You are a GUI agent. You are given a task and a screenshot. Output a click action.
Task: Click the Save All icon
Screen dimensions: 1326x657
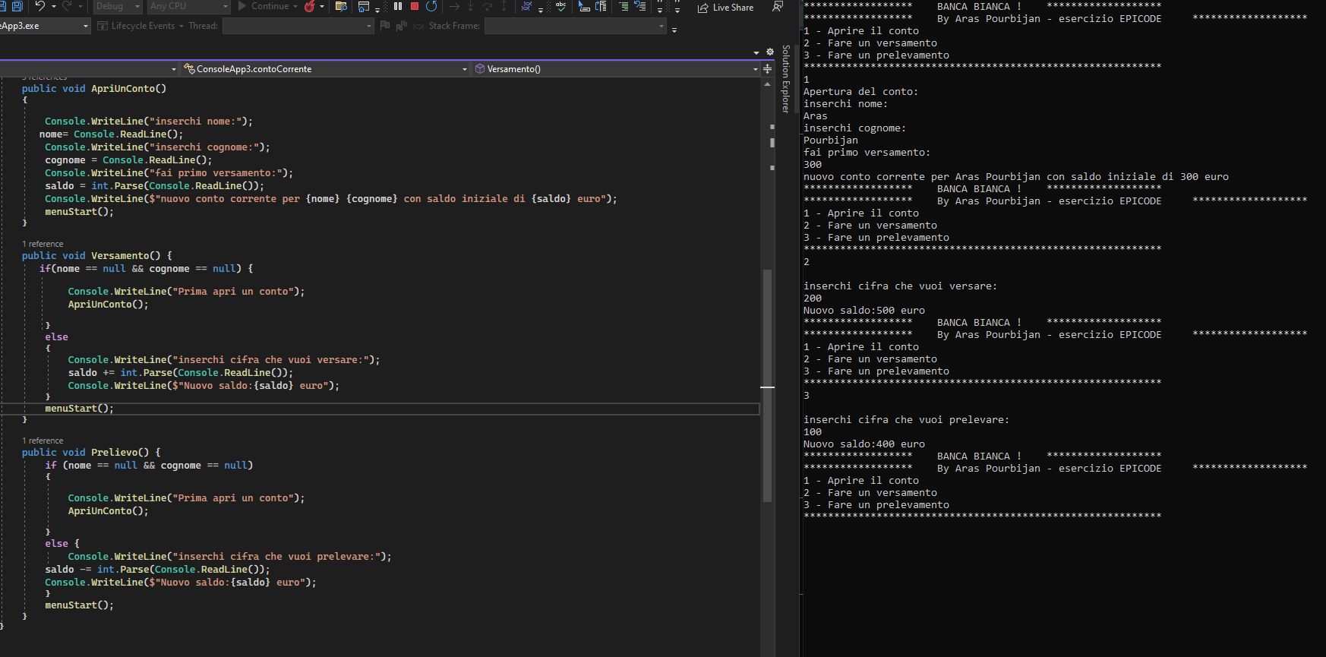click(x=17, y=6)
